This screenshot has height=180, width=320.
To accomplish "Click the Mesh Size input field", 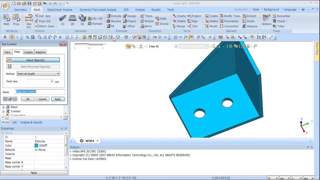I will [40, 81].
